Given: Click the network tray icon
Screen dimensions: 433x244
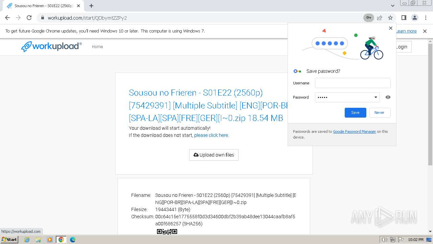Looking at the screenshot, I should click(x=393, y=240).
